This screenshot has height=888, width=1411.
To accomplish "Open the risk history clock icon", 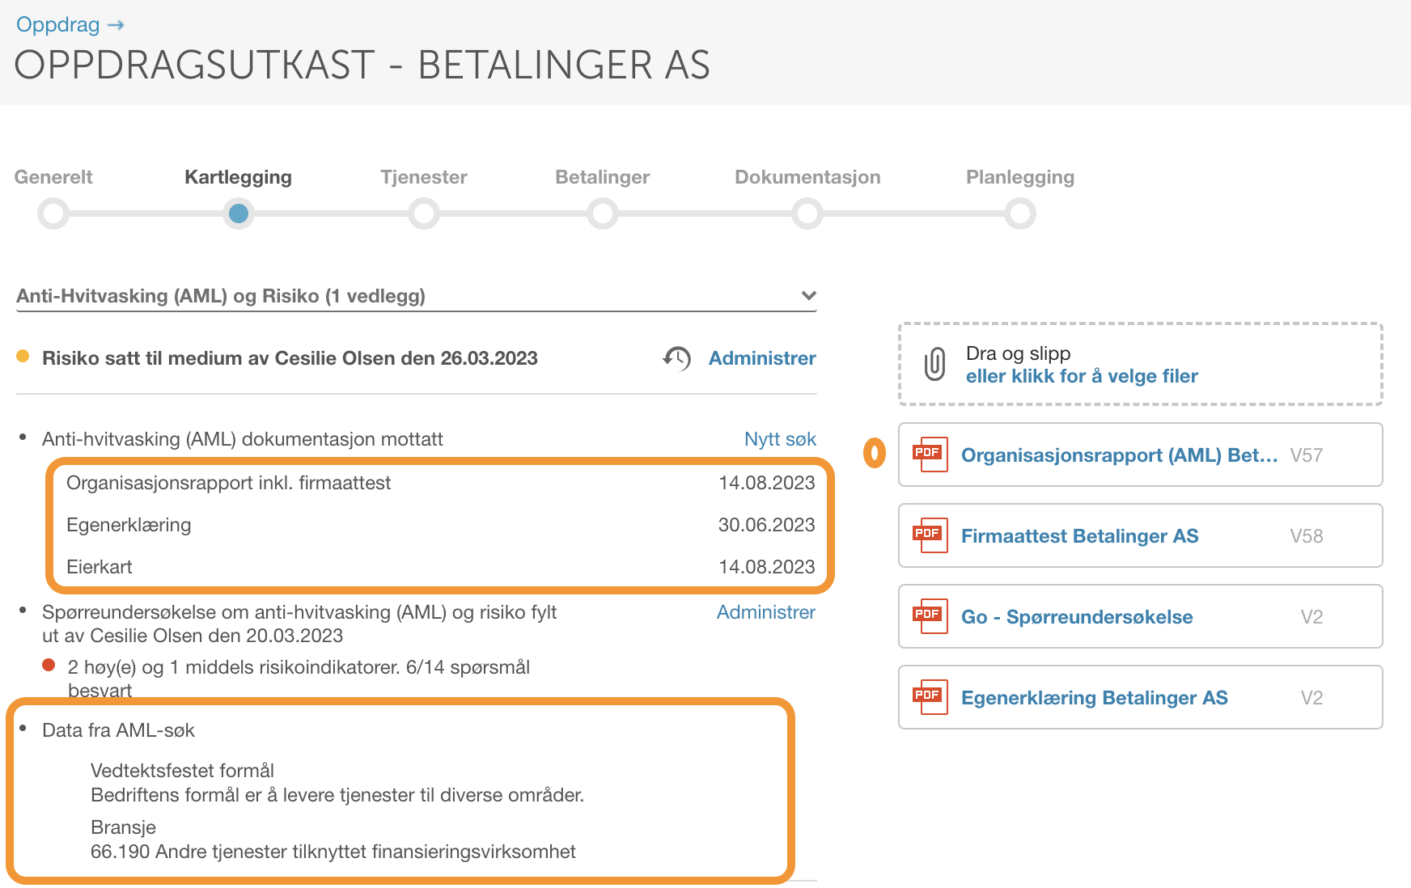I will click(677, 358).
